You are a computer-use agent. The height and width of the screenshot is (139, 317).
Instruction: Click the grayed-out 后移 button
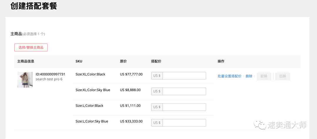tap(283, 76)
